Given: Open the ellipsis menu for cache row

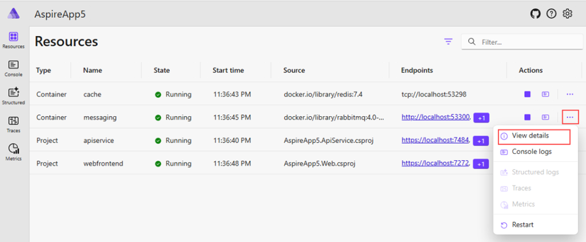Looking at the screenshot, I should (x=569, y=94).
